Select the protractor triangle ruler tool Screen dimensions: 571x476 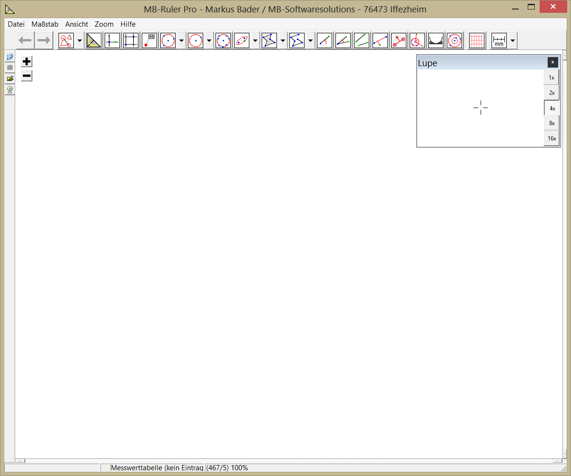[x=94, y=41]
